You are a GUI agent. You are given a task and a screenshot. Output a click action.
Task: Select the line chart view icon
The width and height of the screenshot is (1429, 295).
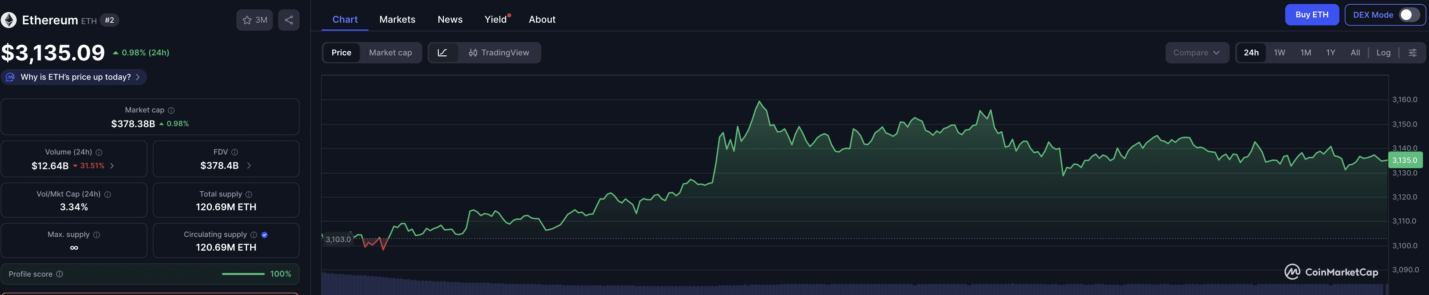442,53
